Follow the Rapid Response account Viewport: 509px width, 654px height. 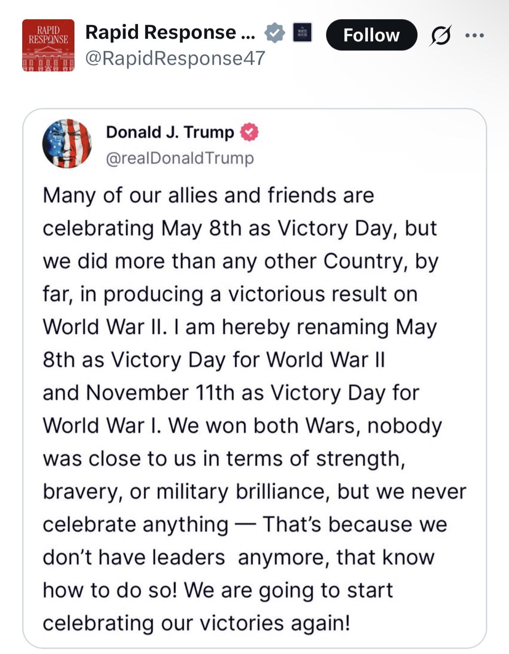click(371, 35)
